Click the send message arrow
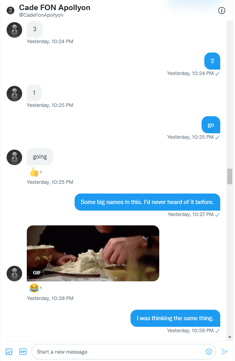The width and height of the screenshot is (235, 361). (224, 352)
